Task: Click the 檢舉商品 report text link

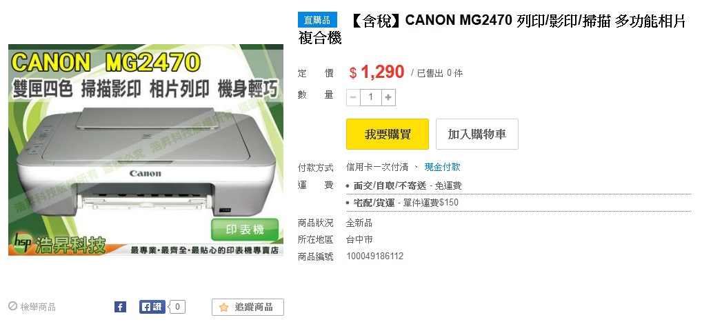Action: [38, 307]
